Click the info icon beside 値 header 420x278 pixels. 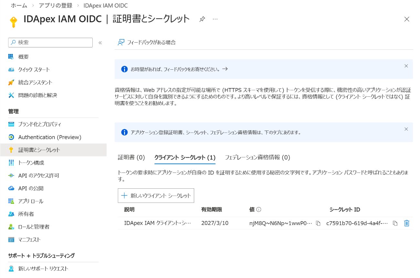pos(259,210)
